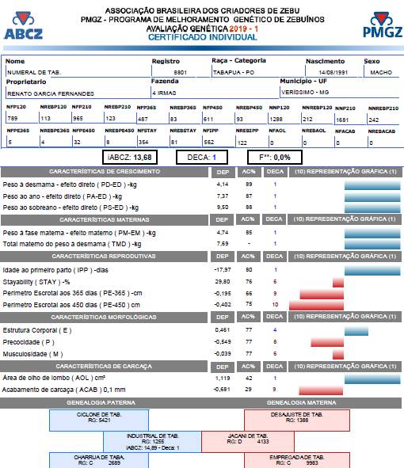The height and width of the screenshot is (468, 404).
Task: Click the red Stayability bar
Action: click(338, 283)
